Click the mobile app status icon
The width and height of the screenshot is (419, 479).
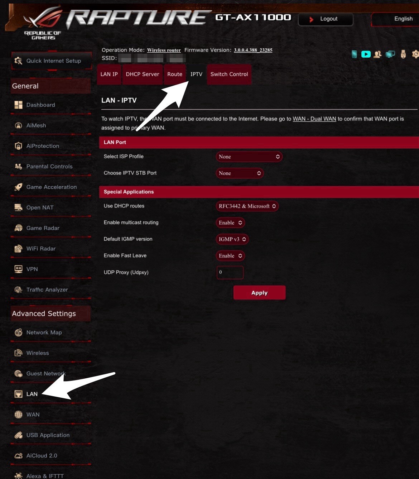(x=354, y=54)
